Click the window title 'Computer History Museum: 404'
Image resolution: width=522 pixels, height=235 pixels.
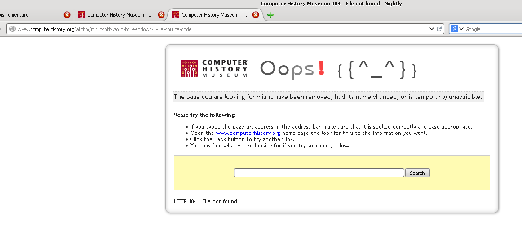pos(331,4)
